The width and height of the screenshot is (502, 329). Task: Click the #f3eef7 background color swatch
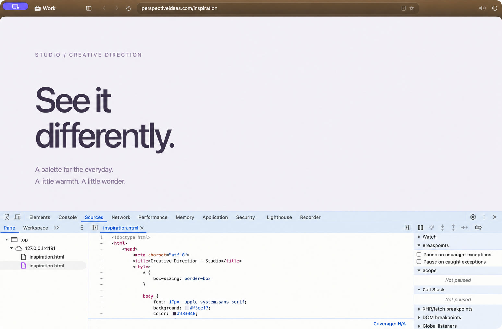coord(187,308)
